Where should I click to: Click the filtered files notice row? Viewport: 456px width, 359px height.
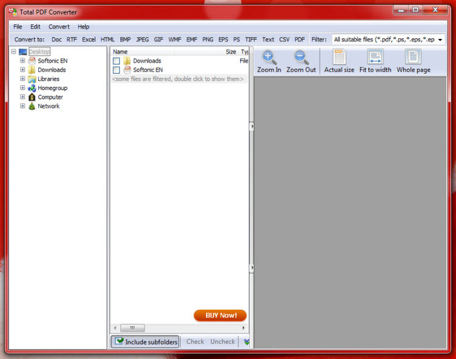pos(179,79)
